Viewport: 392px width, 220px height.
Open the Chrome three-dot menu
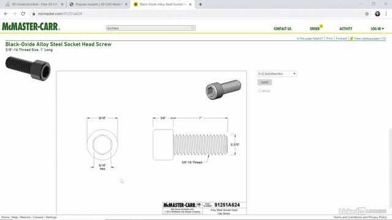[386, 13]
